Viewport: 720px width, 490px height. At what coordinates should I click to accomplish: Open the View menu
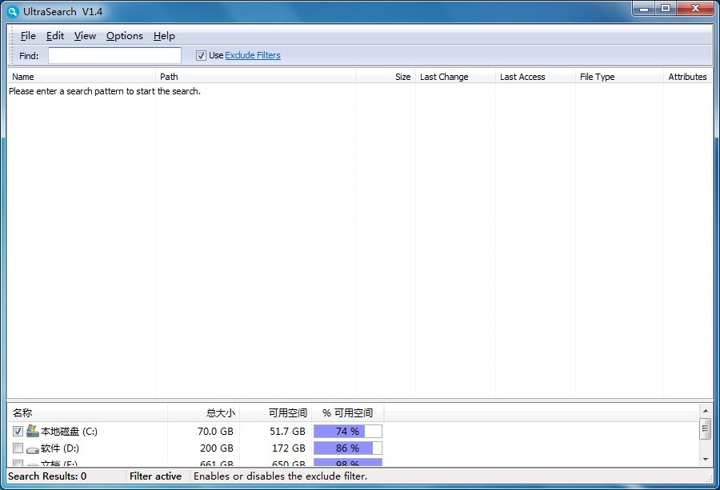(x=85, y=36)
